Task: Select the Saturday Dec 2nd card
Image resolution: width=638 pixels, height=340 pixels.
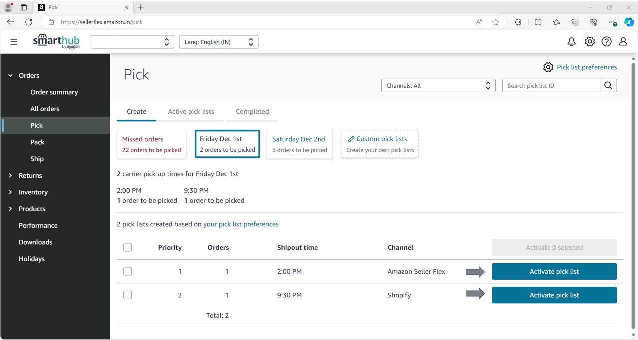Action: point(300,144)
